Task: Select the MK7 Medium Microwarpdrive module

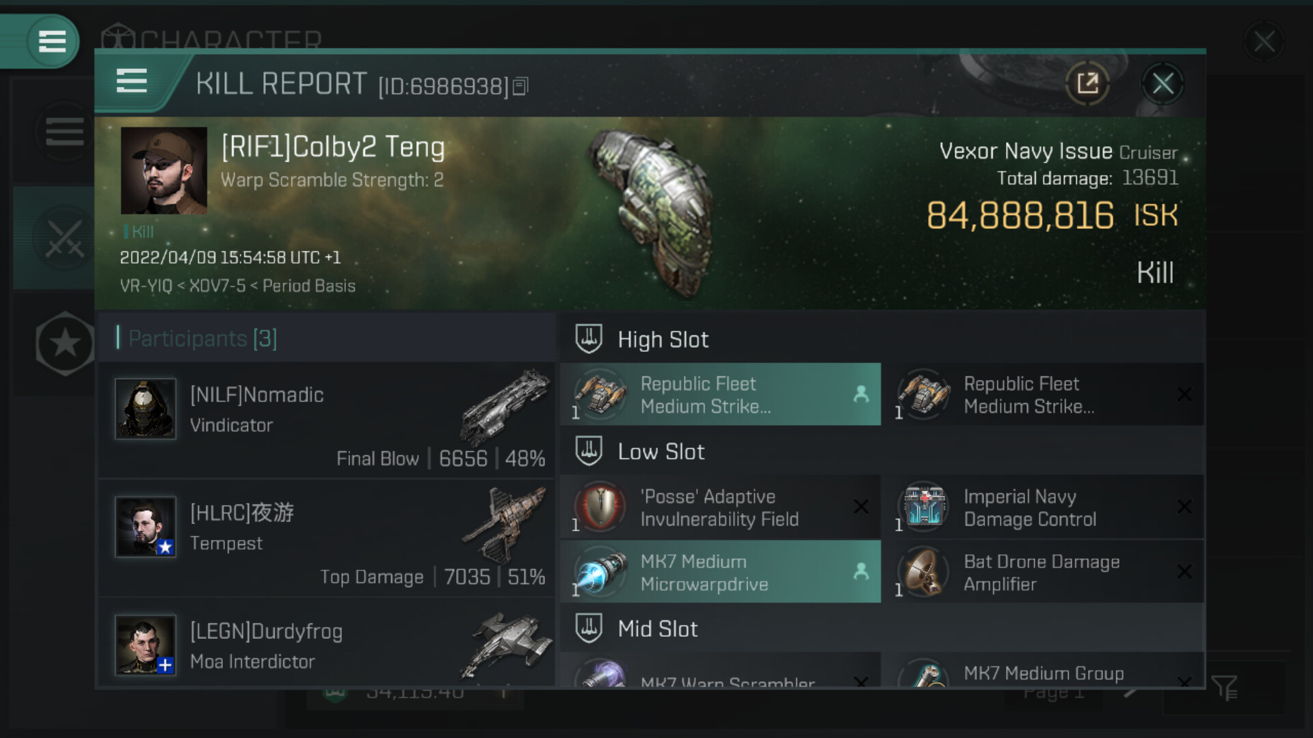Action: 720,572
